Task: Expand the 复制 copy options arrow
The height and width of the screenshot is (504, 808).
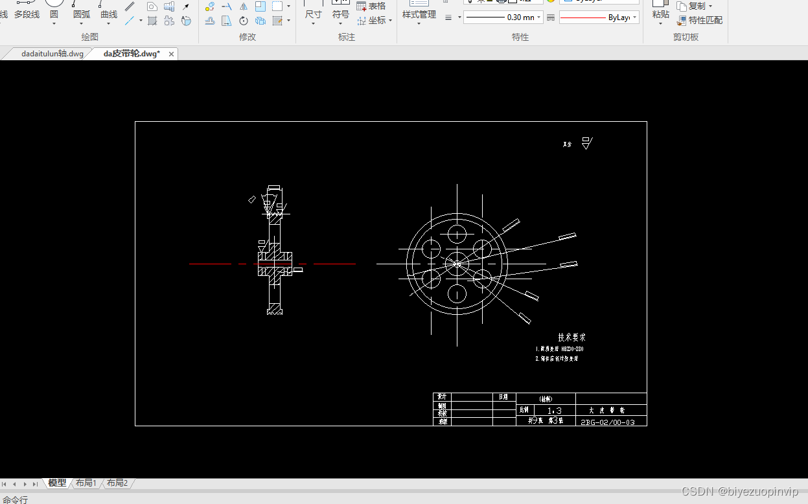Action: tap(711, 6)
